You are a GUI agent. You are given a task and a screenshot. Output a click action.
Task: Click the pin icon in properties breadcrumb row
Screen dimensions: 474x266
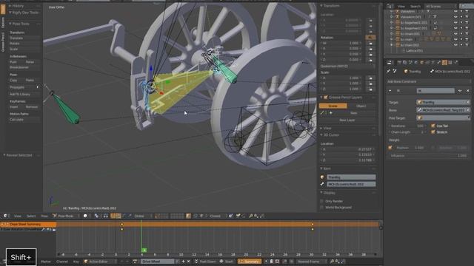coord(388,71)
